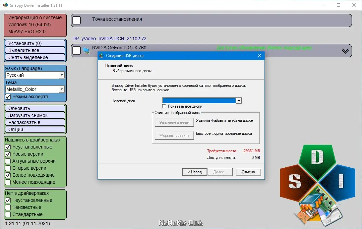Click the green app icon on Создание USB-диска dialog
This screenshot has height=229, width=362.
pos(101,56)
